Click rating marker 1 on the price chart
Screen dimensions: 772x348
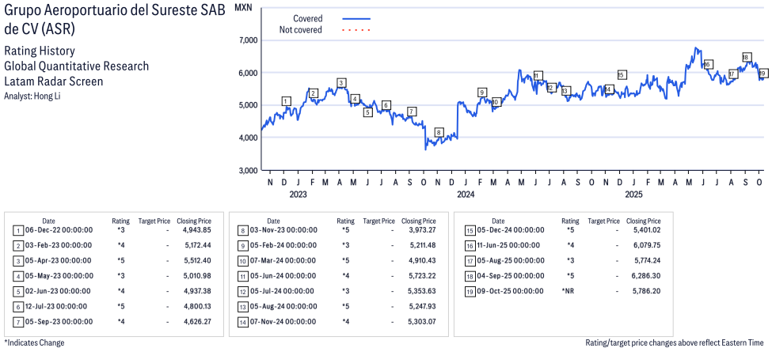[286, 101]
